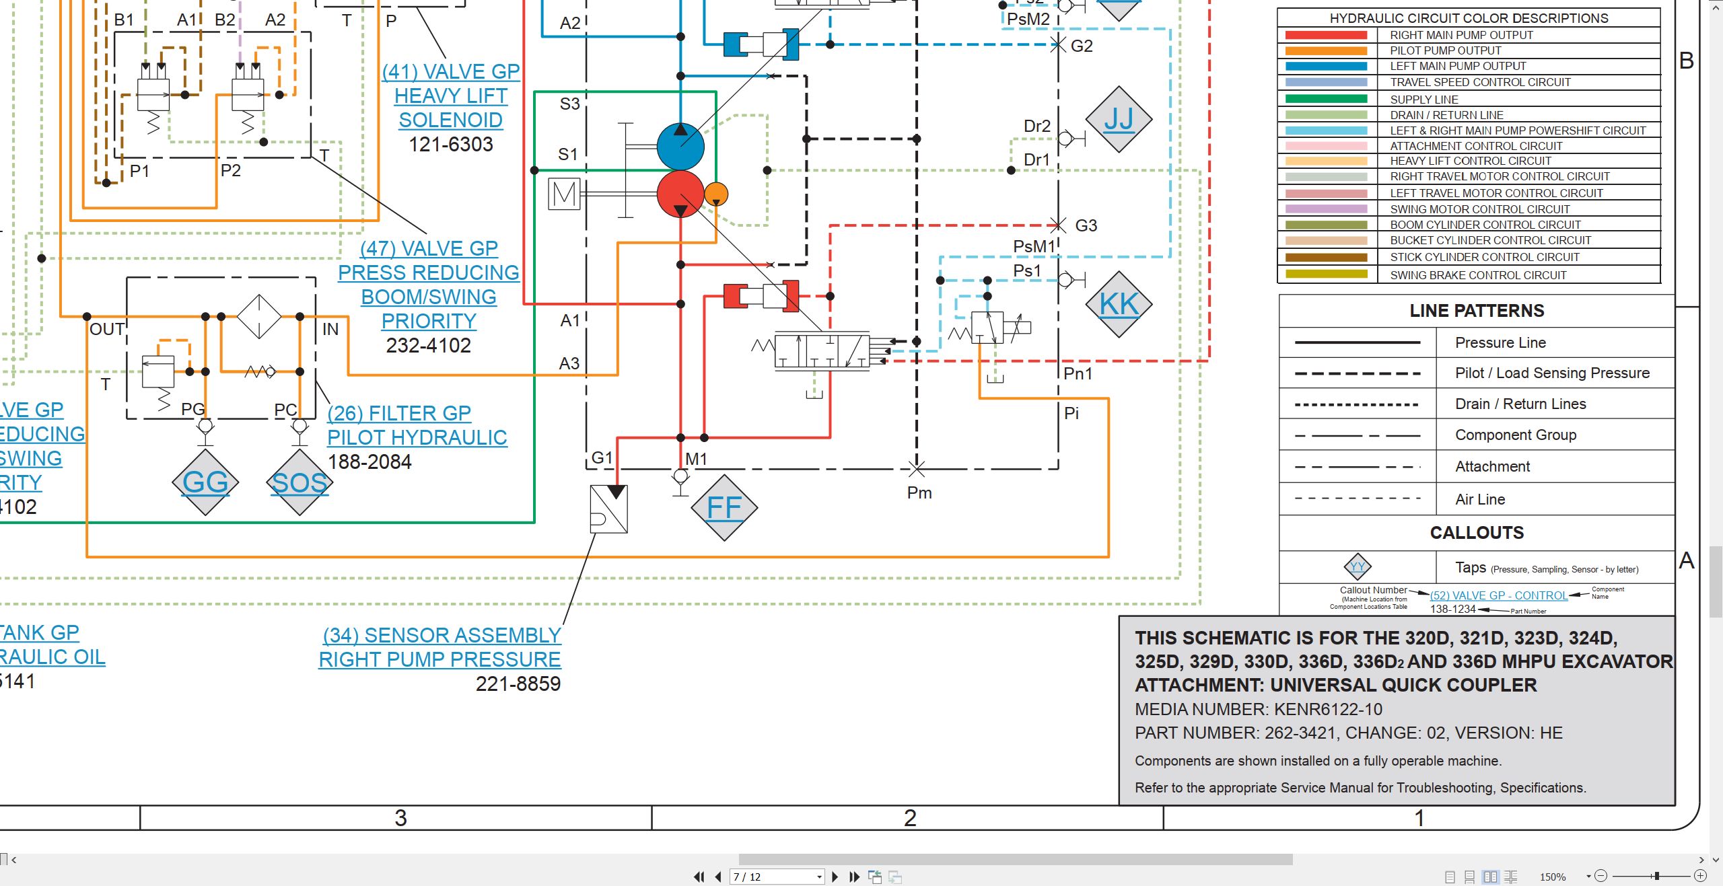Click the STICK CYLINDER CONTROL CIRCUIT legend text
The height and width of the screenshot is (886, 1723).
(x=1485, y=257)
